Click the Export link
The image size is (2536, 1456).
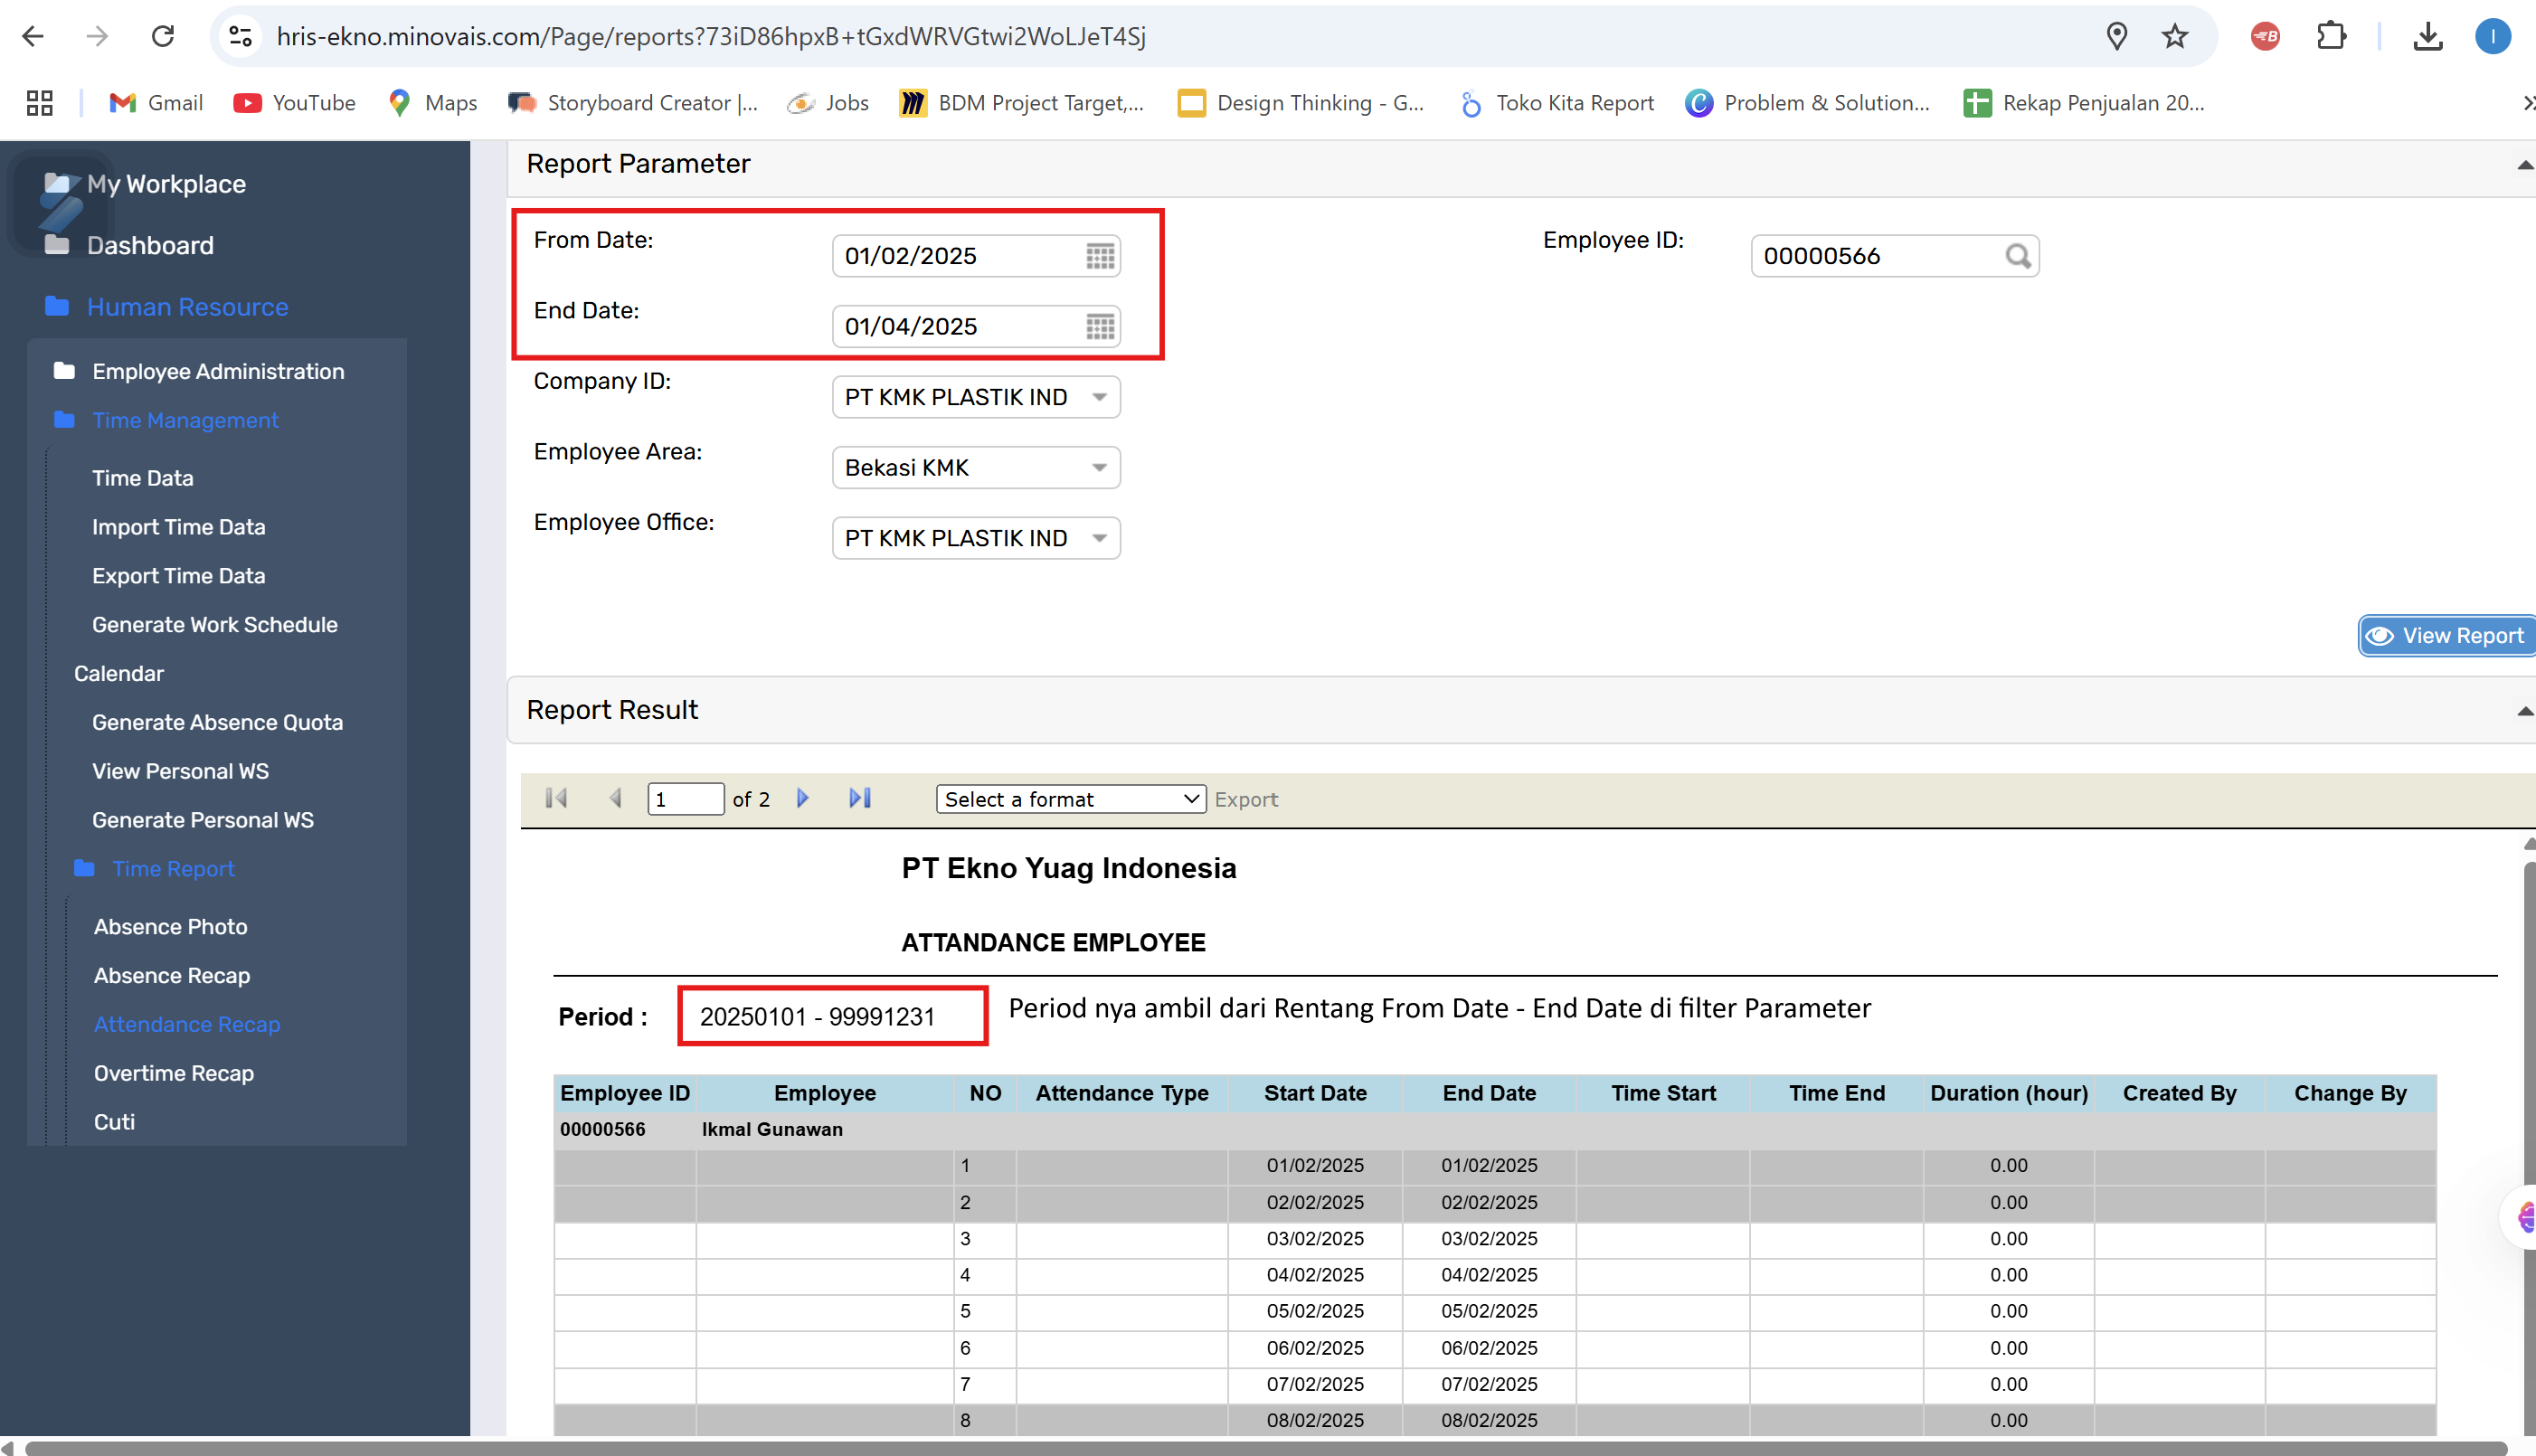[1246, 799]
